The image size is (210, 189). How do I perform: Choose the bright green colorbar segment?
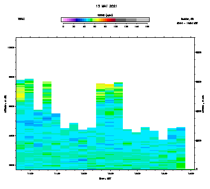click(91, 20)
